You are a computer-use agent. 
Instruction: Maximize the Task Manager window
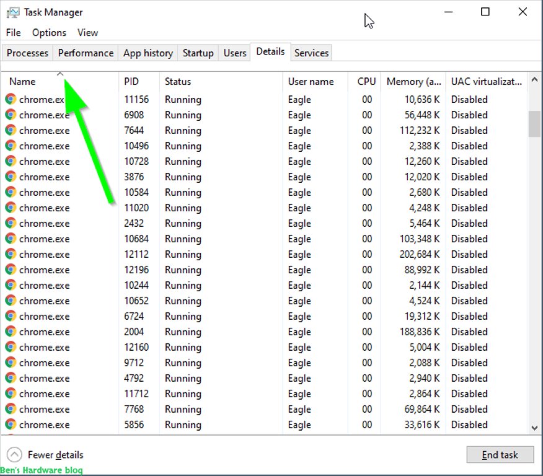pyautogui.click(x=485, y=12)
